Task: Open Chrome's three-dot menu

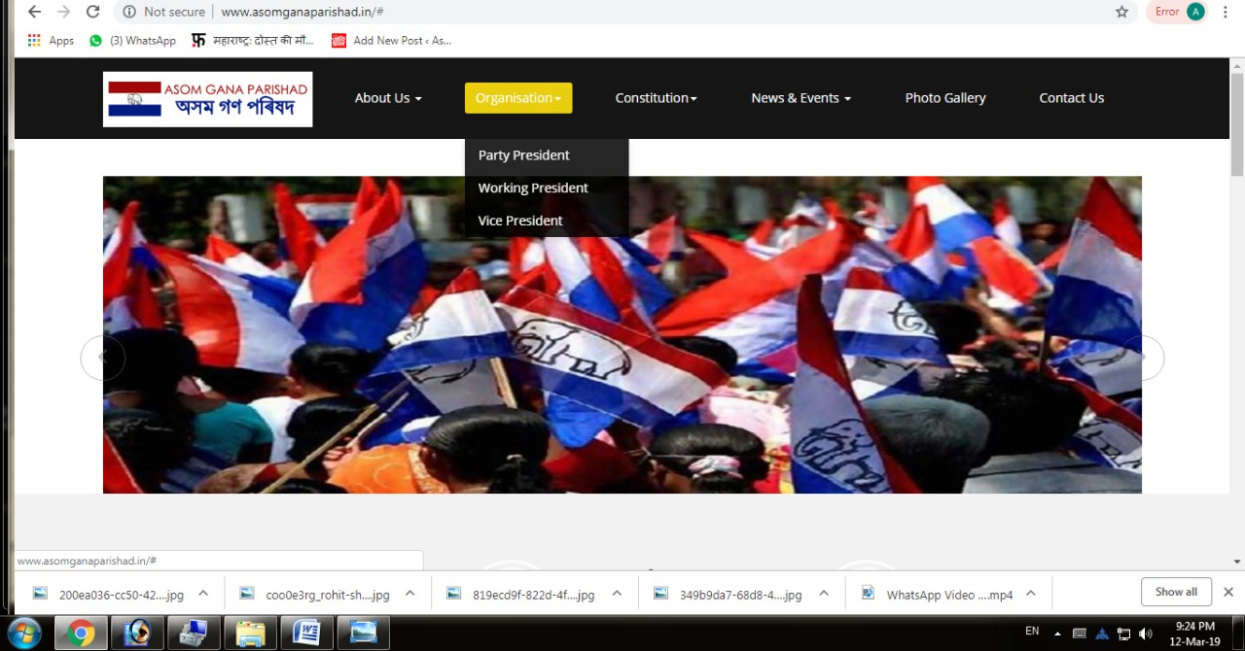Action: [1226, 12]
